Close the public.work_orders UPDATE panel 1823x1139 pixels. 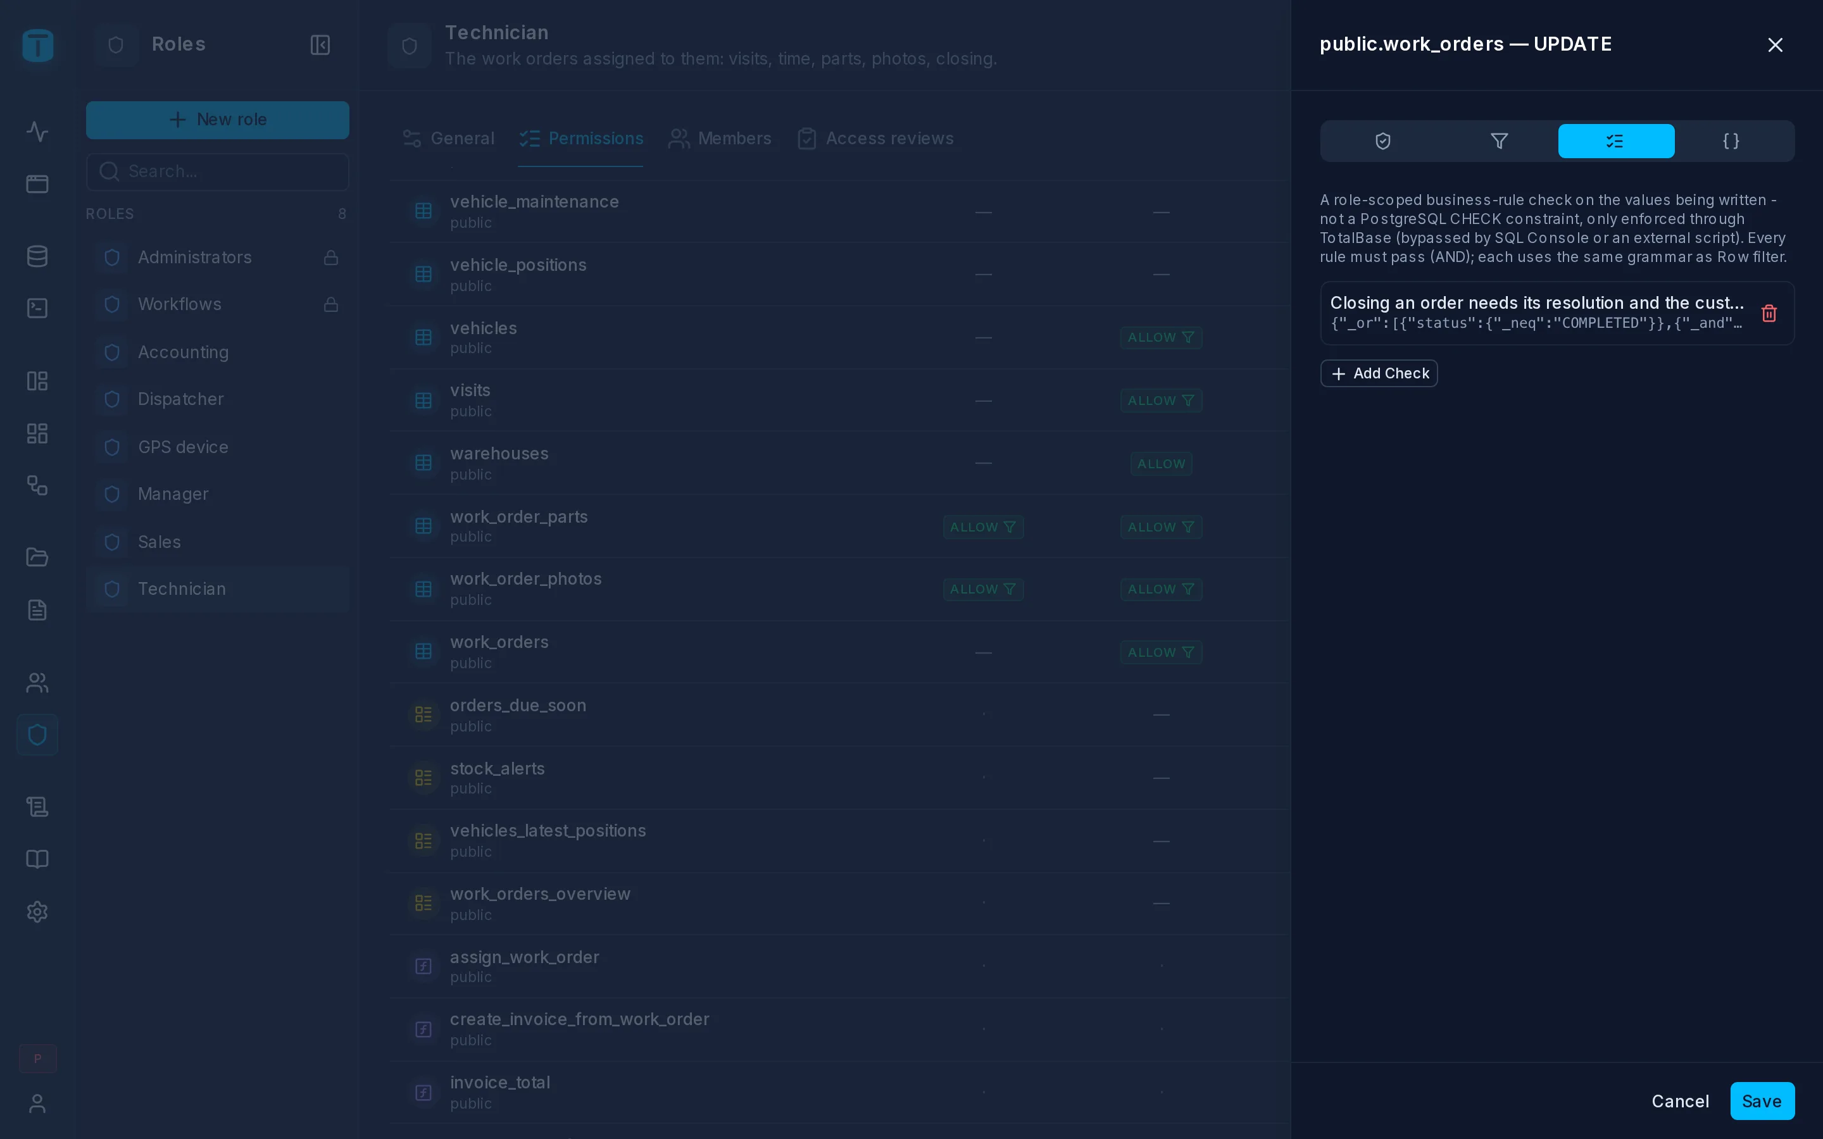(x=1775, y=45)
